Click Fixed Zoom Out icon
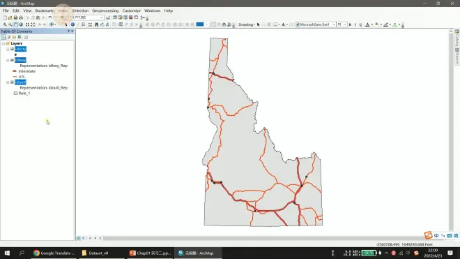Image resolution: width=460 pixels, height=259 pixels. coord(33,24)
